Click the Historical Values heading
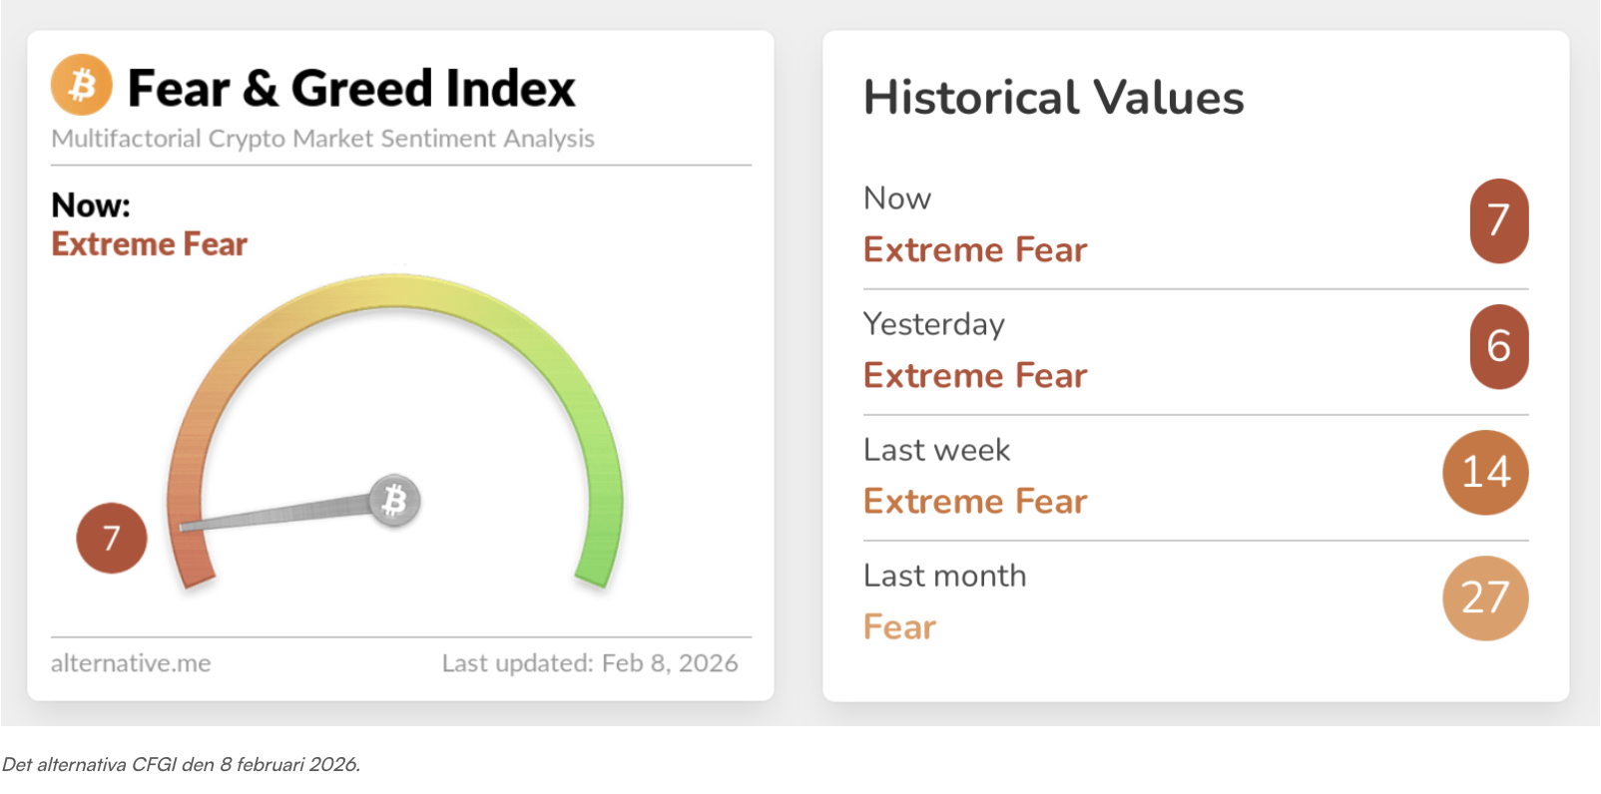 1053,98
